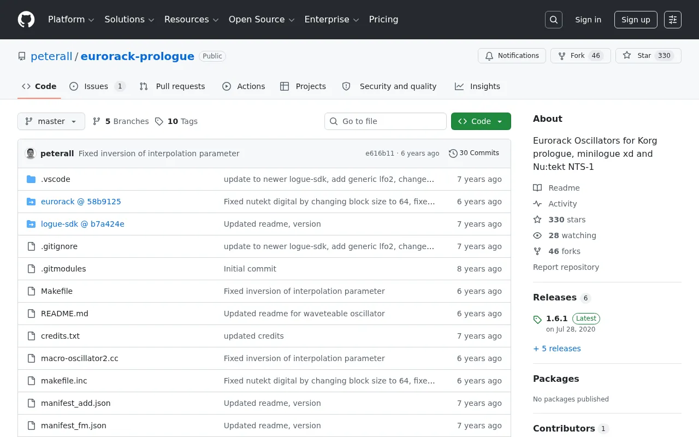
Task: Click the repository icon before peterall
Action: pyautogui.click(x=22, y=56)
